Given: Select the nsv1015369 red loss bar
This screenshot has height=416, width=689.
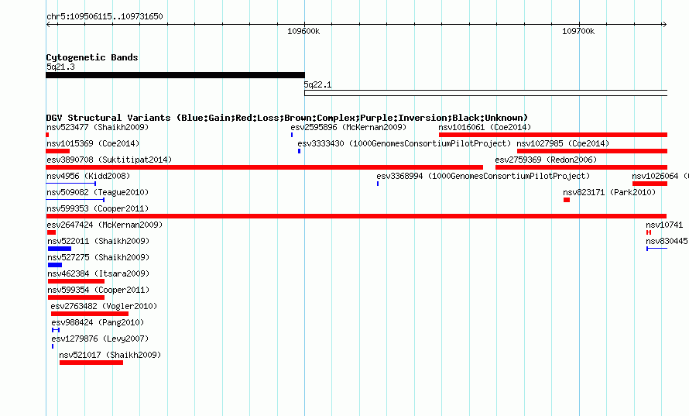Looking at the screenshot, I should pos(57,151).
